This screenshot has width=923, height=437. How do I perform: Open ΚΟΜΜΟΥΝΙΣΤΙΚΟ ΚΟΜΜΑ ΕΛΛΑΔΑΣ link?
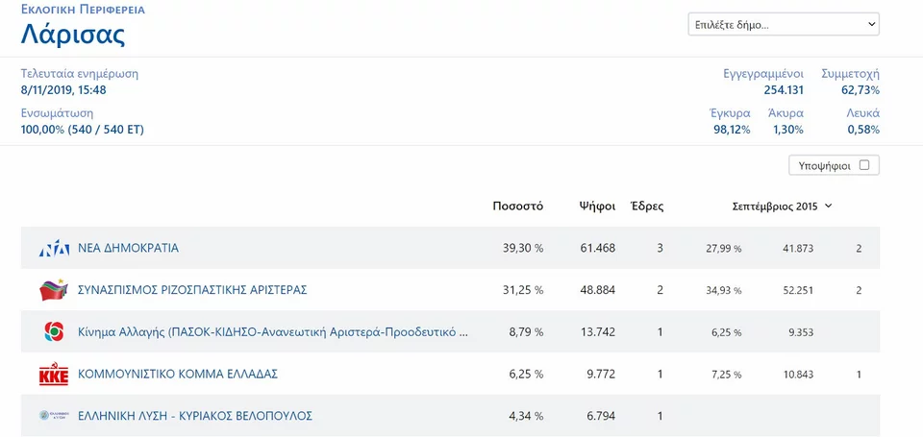(x=178, y=374)
